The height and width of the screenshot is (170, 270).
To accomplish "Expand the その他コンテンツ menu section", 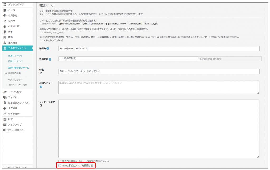I will (x=17, y=48).
